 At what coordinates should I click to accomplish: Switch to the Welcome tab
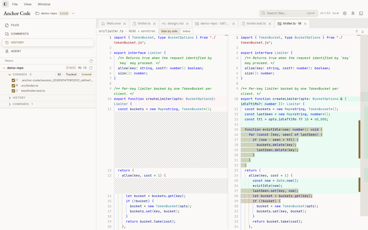113,24
